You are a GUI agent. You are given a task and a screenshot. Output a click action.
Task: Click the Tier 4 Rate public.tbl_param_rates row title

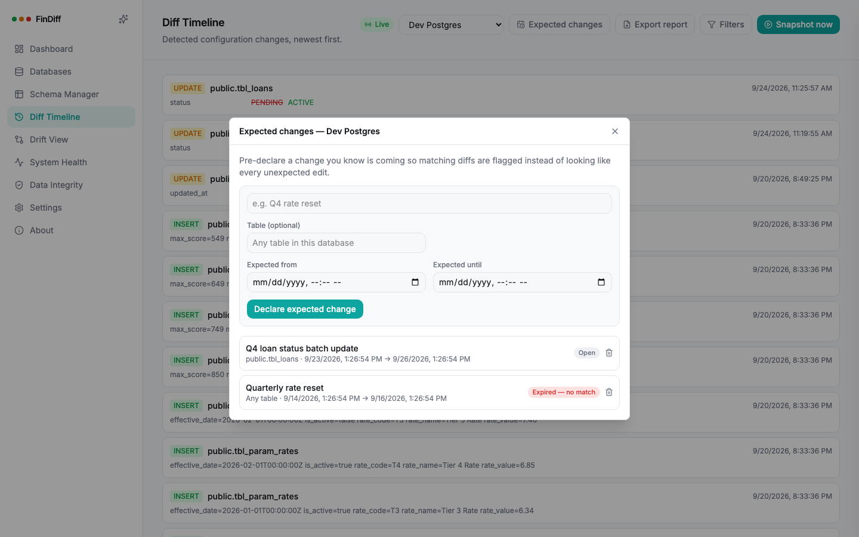253,451
